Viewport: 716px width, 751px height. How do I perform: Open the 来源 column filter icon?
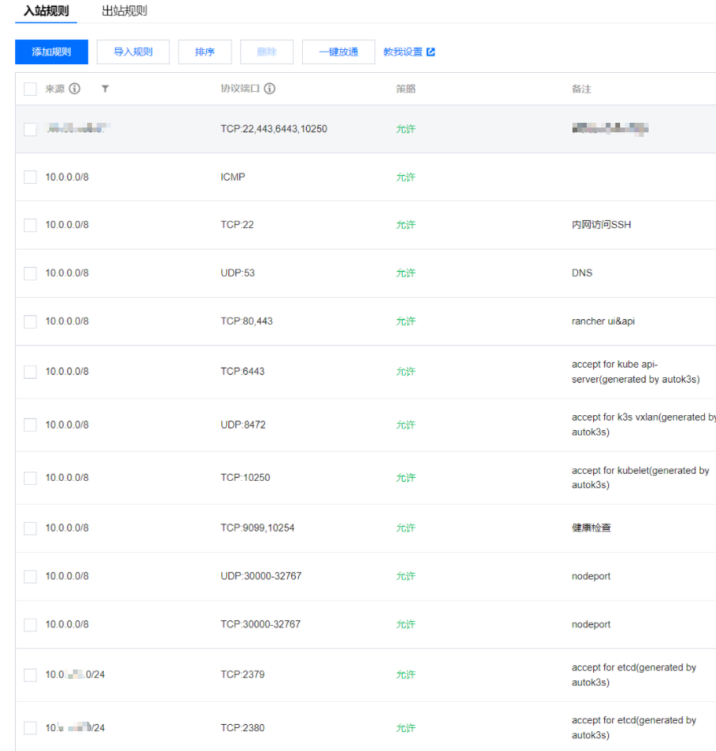(105, 89)
